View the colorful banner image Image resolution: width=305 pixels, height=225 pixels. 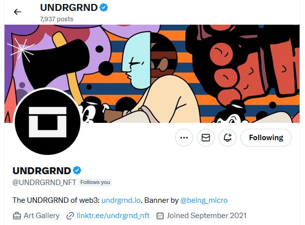click(152, 74)
